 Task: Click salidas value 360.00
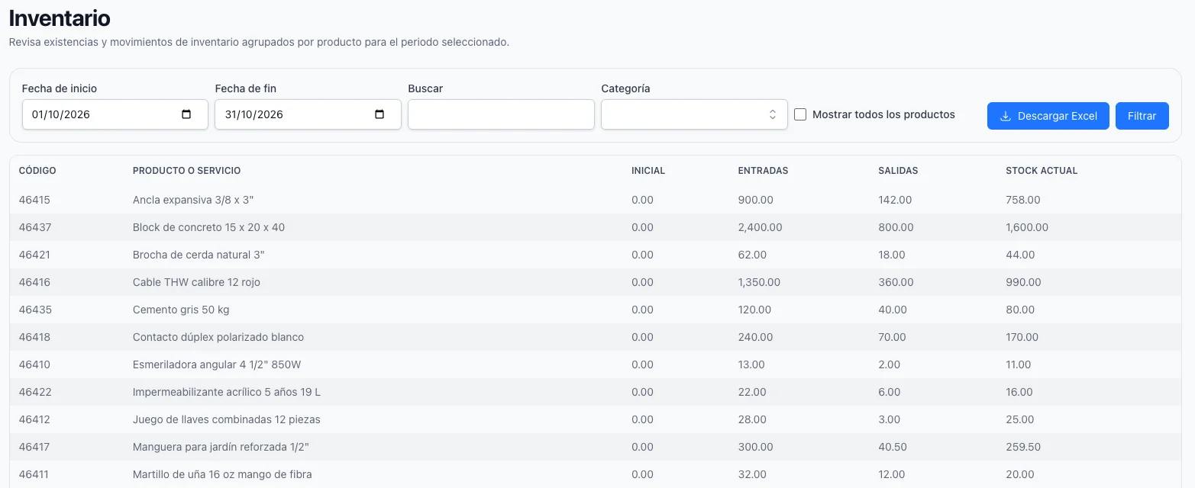pos(896,282)
